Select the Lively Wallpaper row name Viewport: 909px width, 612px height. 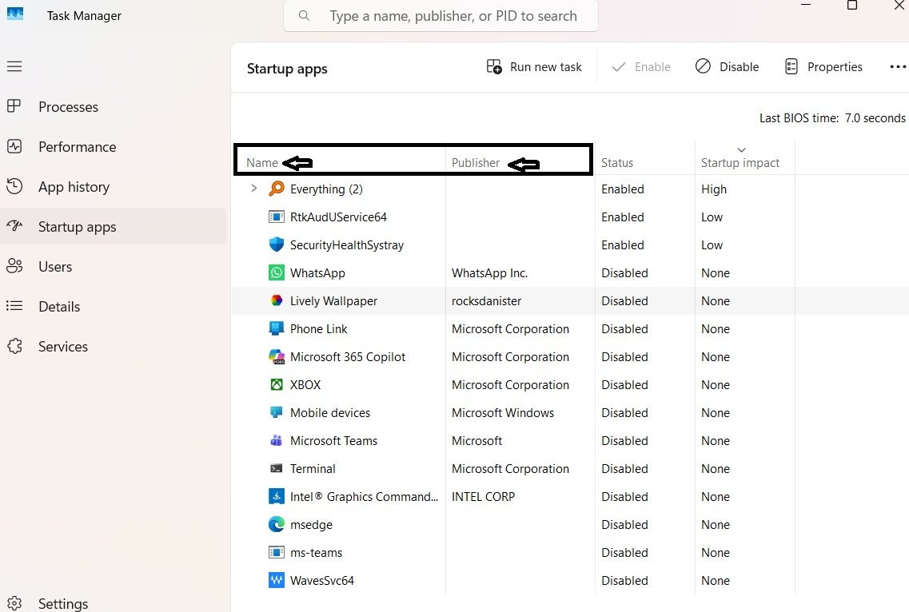(x=333, y=300)
